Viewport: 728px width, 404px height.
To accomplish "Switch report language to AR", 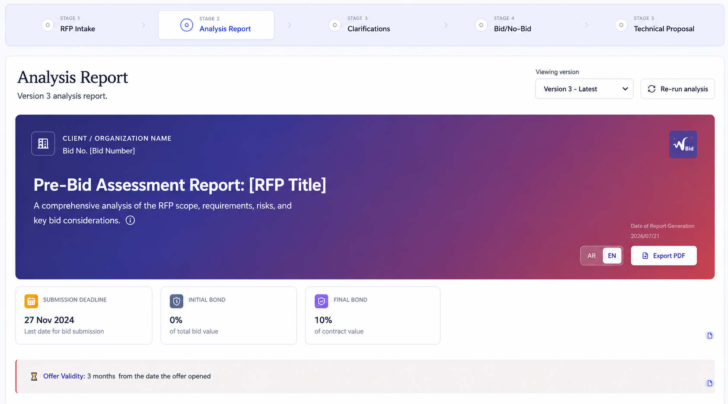I will (591, 256).
